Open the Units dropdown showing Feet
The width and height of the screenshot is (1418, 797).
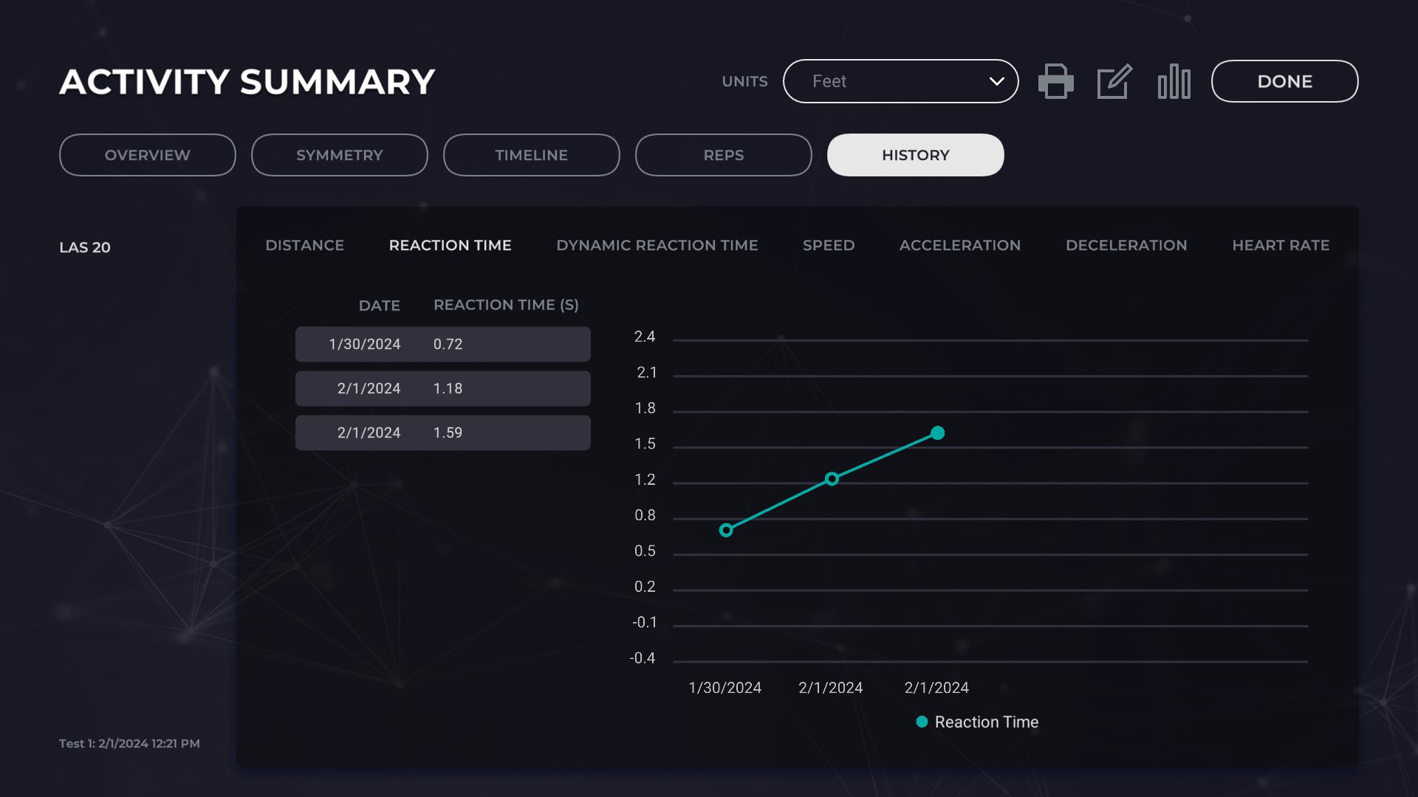(900, 81)
